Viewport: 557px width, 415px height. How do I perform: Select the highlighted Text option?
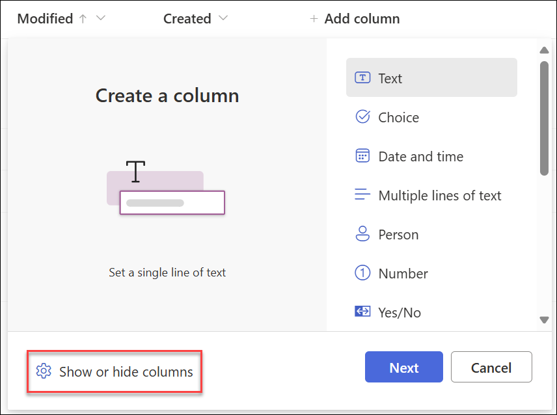click(431, 77)
